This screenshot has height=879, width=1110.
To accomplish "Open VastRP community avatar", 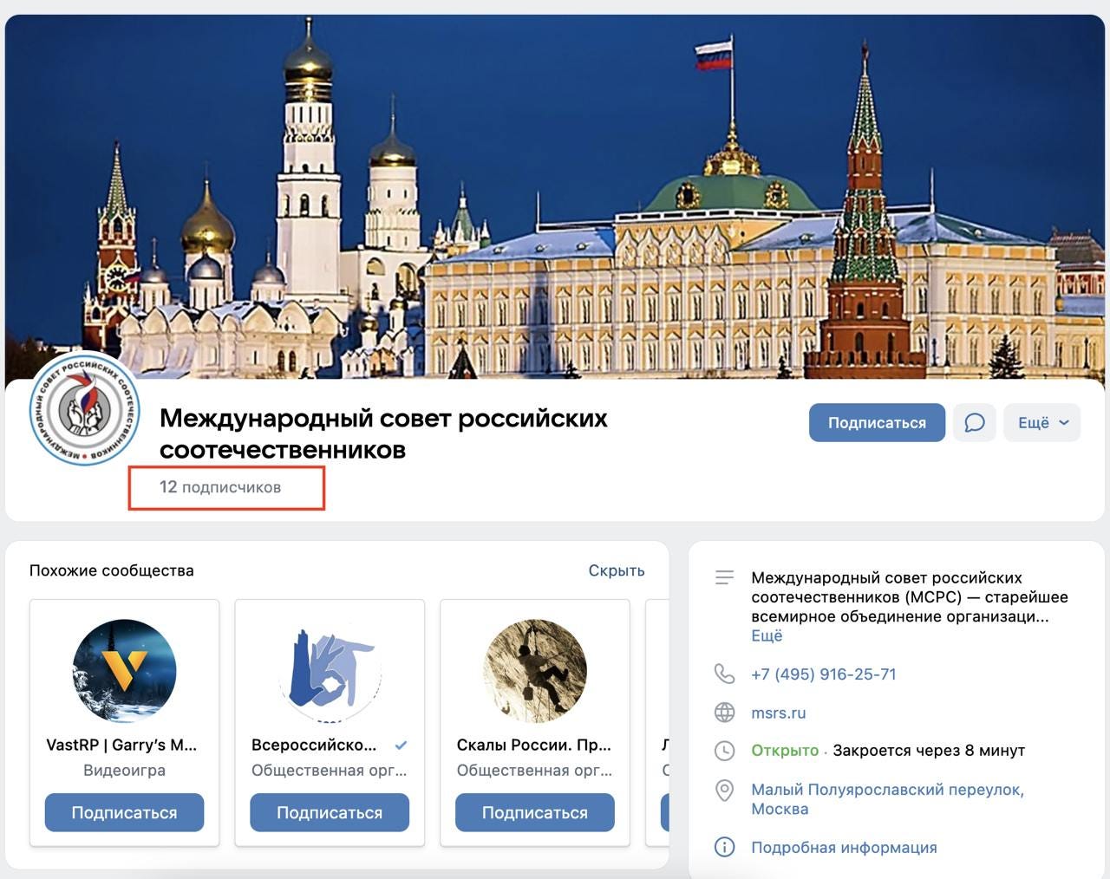I will [x=124, y=670].
